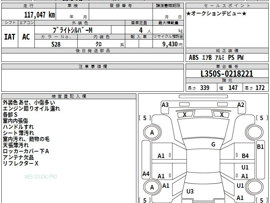This screenshot has height=203, width=270.
Task: Select the chassis number L350S-0218221
Action: pyautogui.click(x=227, y=74)
